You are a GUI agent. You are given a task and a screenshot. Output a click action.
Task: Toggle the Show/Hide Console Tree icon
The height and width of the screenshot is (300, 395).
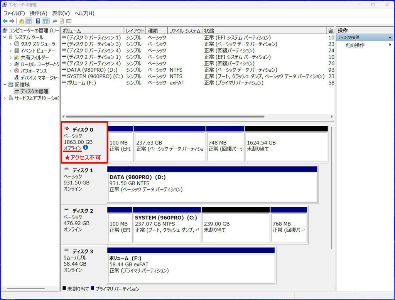pyautogui.click(x=29, y=21)
